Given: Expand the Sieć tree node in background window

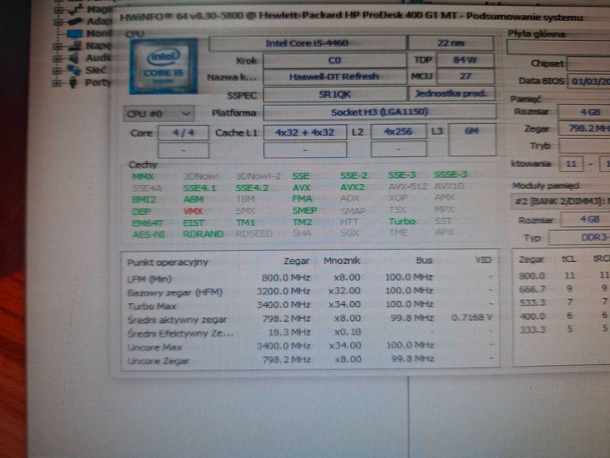Looking at the screenshot, I should 57,71.
